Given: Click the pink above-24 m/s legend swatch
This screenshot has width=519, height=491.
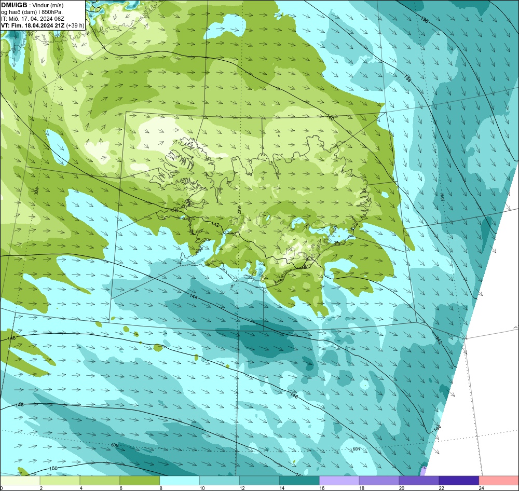Looking at the screenshot, I should (x=499, y=481).
